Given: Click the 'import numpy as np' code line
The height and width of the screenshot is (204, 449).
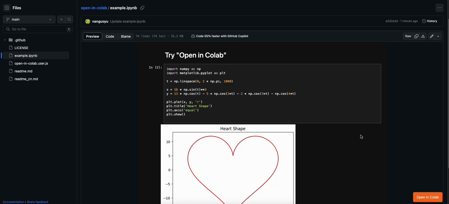Looking at the screenshot, I should (184, 69).
